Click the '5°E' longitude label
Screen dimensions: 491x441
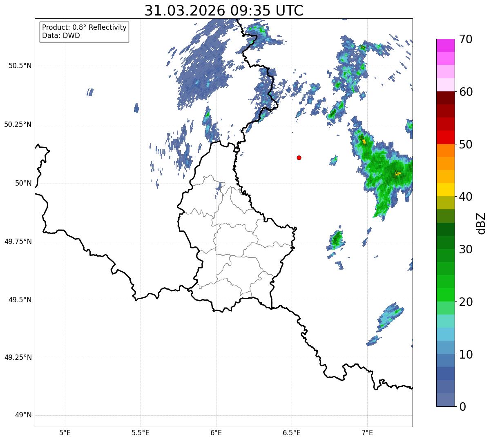click(x=65, y=432)
